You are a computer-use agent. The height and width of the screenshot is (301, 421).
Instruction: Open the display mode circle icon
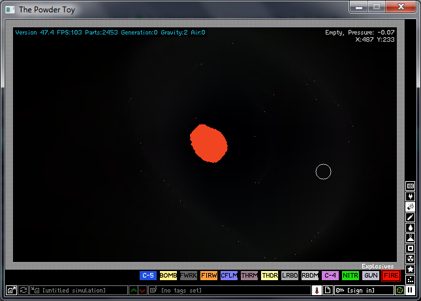tap(399, 291)
